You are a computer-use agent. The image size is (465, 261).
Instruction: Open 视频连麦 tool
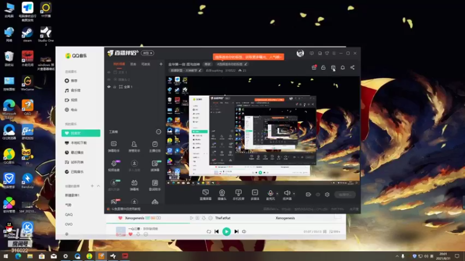(x=114, y=166)
